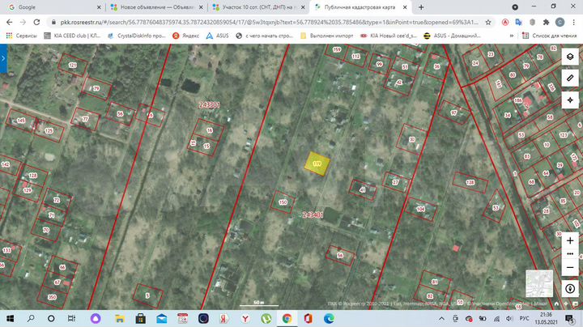Open the map layers panel
Screen dimensions: 583x327
point(570,57)
